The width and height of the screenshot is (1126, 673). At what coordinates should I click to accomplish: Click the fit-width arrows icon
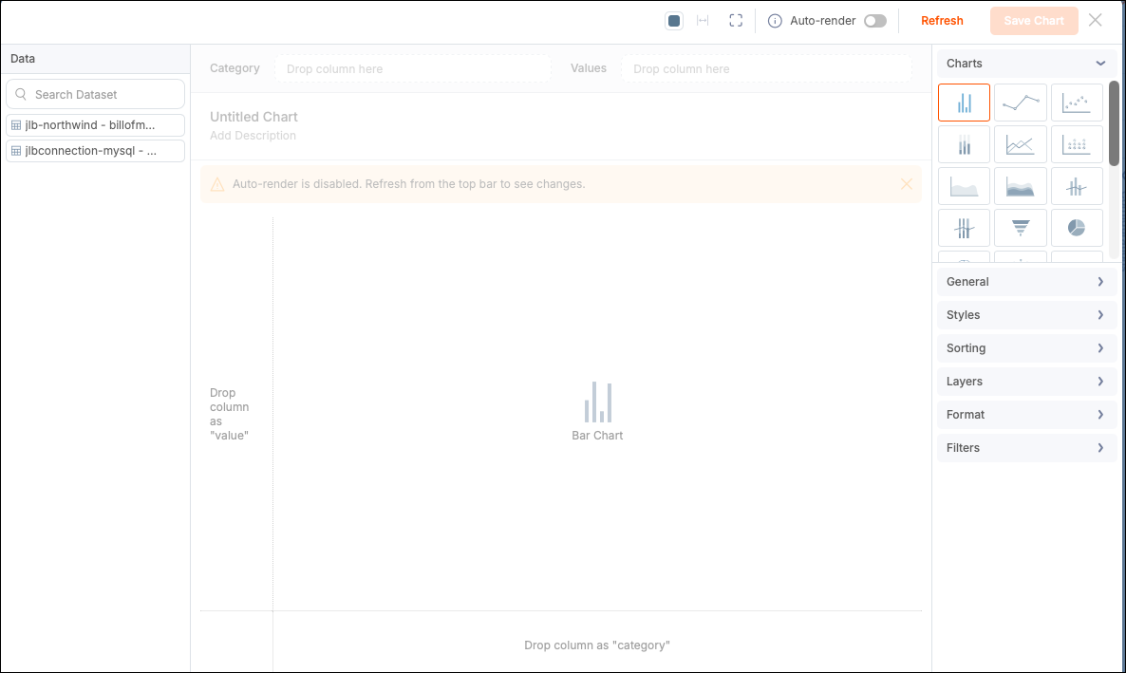point(703,21)
